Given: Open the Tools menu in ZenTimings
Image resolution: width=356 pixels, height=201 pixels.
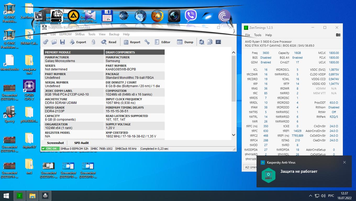Looking at the screenshot, I should 258,35.
